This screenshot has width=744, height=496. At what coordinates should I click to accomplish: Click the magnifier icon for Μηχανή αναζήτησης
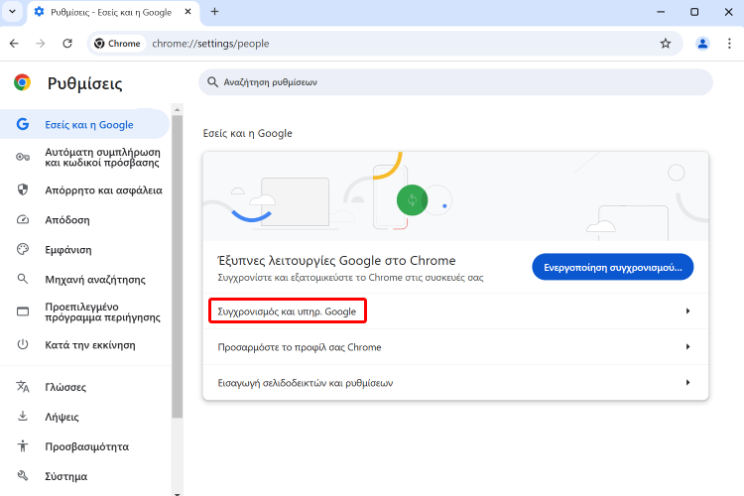coord(22,279)
